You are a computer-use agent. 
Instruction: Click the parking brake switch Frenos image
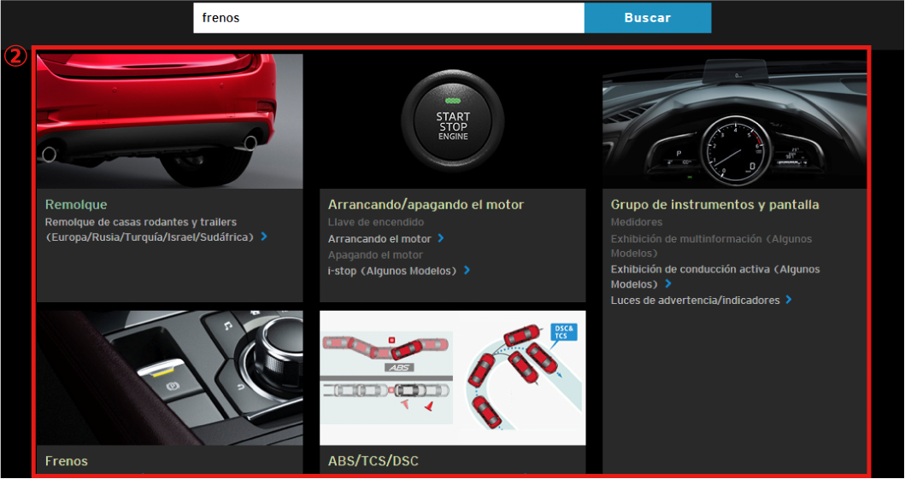tap(169, 377)
